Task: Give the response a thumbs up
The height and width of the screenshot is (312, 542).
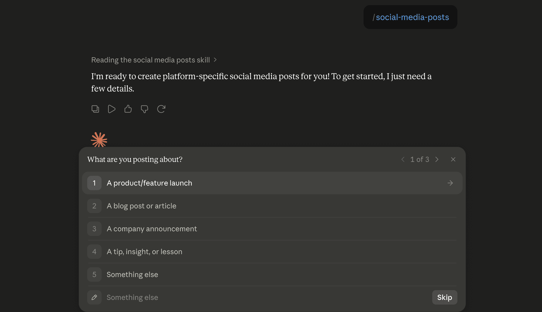Action: point(128,109)
